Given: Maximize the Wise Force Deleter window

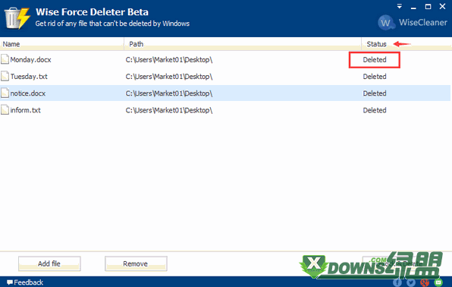Looking at the screenshot, I should pos(428,6).
